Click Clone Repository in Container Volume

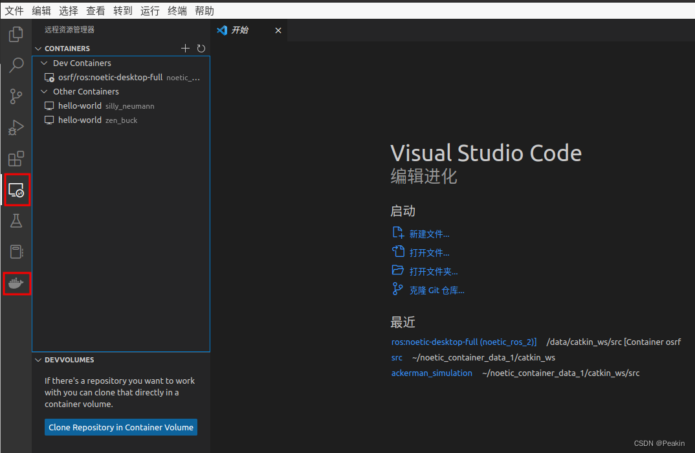tap(120, 427)
